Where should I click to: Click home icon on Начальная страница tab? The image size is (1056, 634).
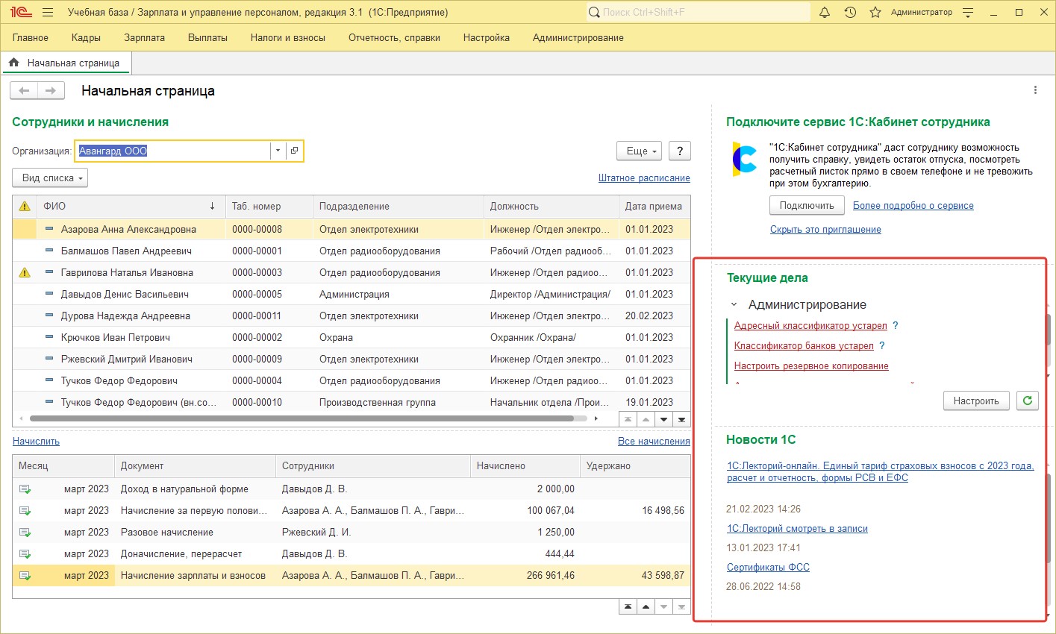pos(14,63)
